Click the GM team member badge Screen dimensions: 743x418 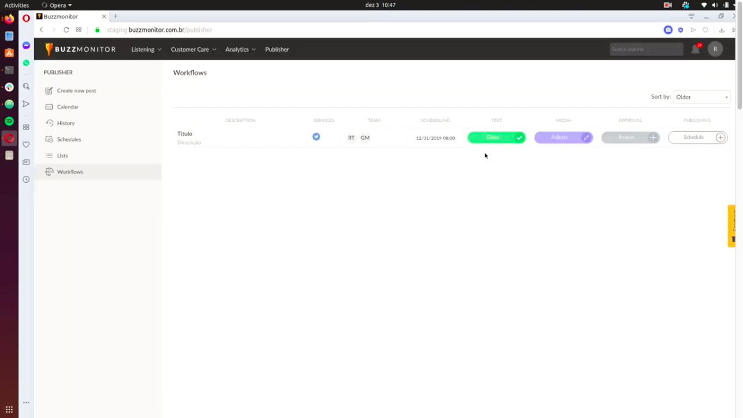point(365,138)
